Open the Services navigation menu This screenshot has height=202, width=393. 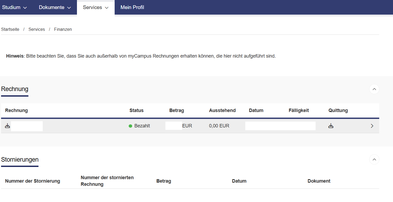[96, 7]
